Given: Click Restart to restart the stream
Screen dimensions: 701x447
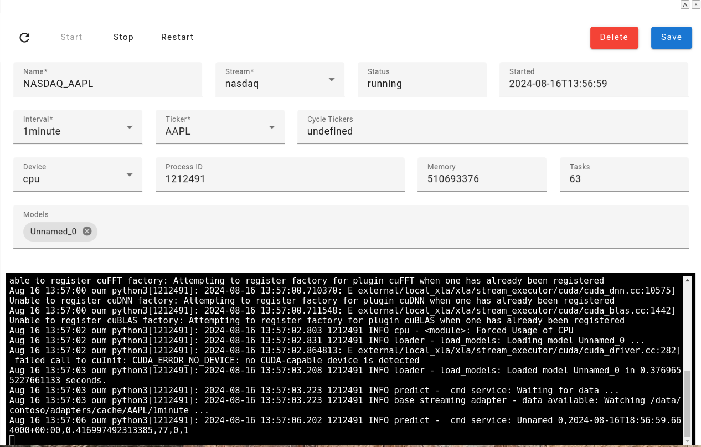Looking at the screenshot, I should click(177, 37).
